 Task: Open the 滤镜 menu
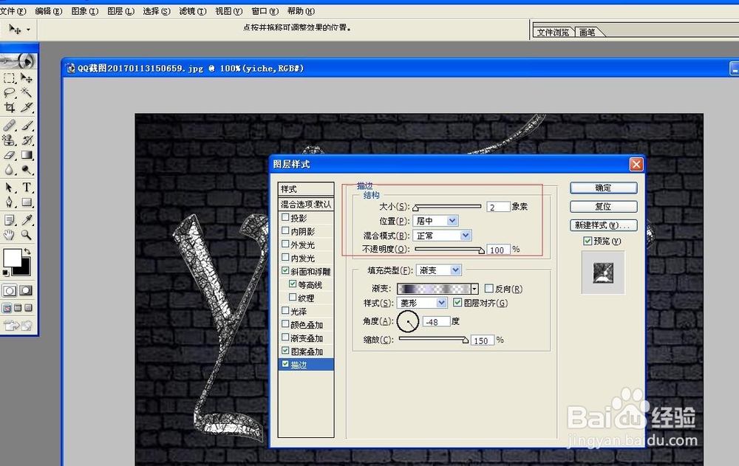[193, 11]
